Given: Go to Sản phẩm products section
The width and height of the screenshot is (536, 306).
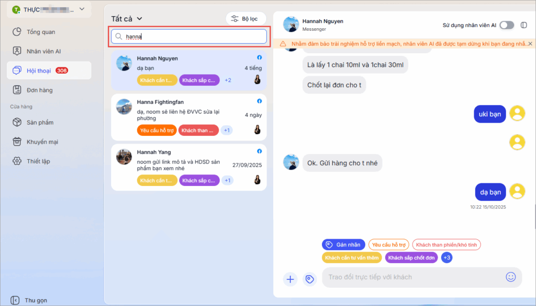Looking at the screenshot, I should click(x=40, y=122).
